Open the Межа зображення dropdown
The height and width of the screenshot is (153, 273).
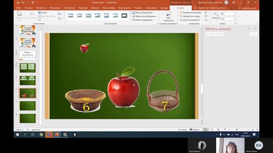point(143,13)
